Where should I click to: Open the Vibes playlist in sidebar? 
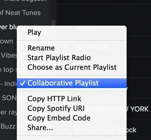[x=9, y=55]
